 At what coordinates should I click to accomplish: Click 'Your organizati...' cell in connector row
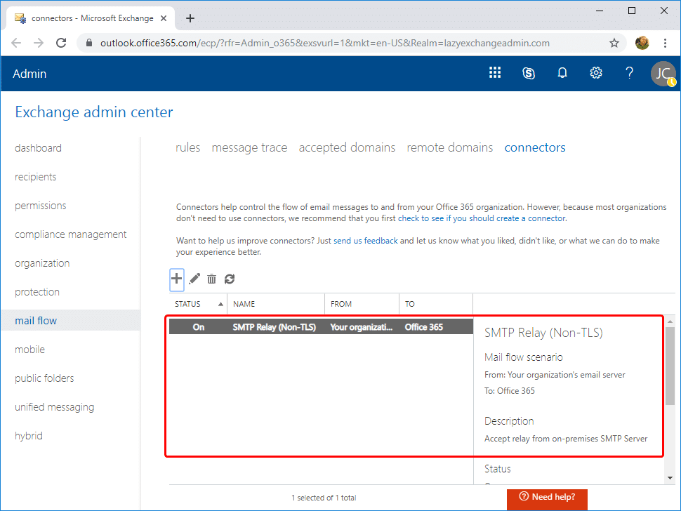(362, 327)
